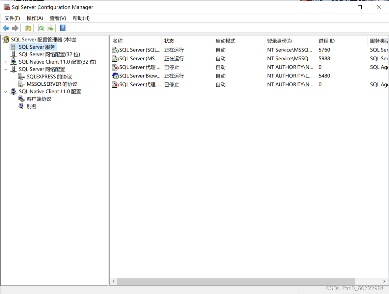Open the 文件(F) menu
389x294 pixels.
point(12,18)
